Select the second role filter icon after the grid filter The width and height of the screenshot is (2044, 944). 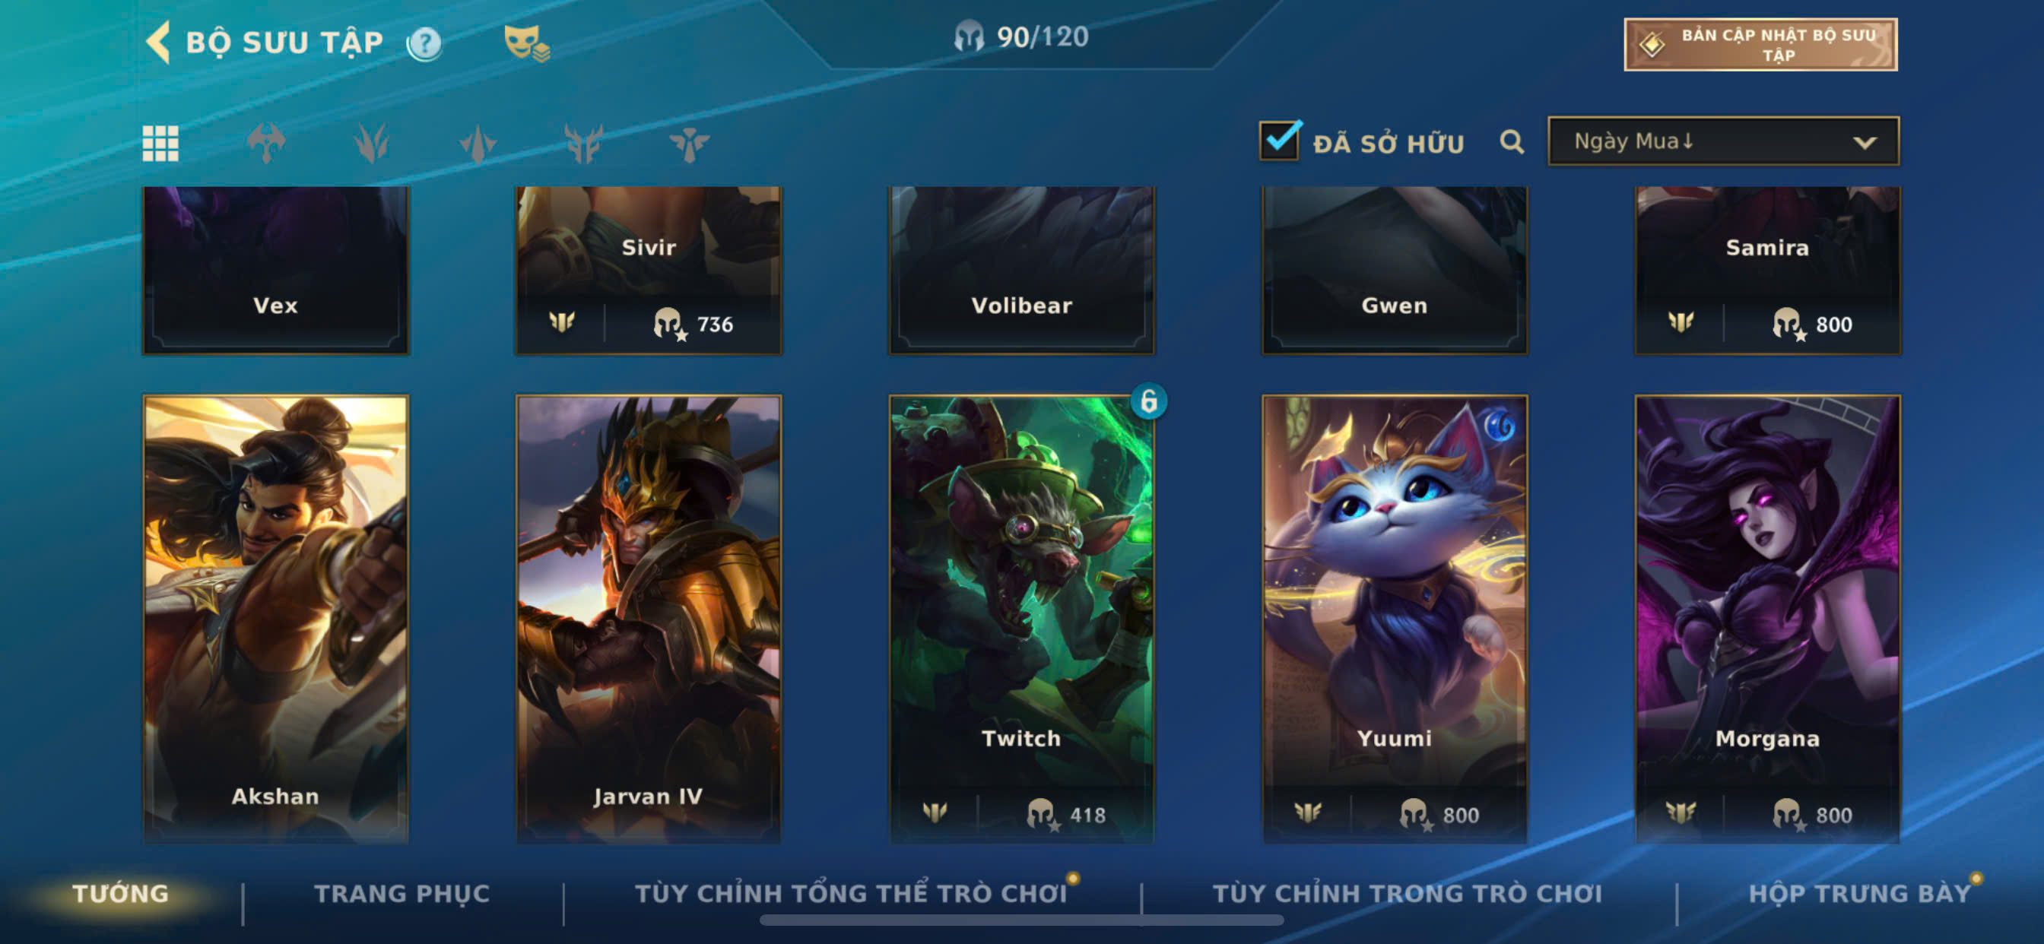[x=371, y=144]
